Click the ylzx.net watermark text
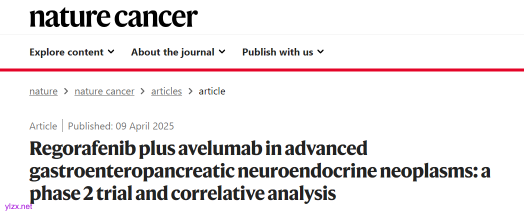524x214 pixels. tap(18, 206)
